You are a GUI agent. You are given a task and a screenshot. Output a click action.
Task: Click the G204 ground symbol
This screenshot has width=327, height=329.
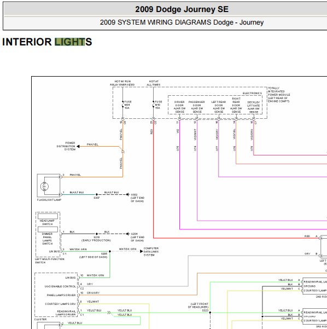[127, 234]
